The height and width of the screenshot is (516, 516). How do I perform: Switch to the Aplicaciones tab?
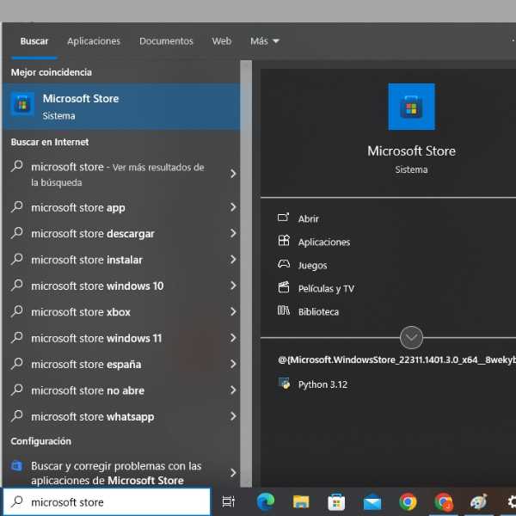coord(94,40)
